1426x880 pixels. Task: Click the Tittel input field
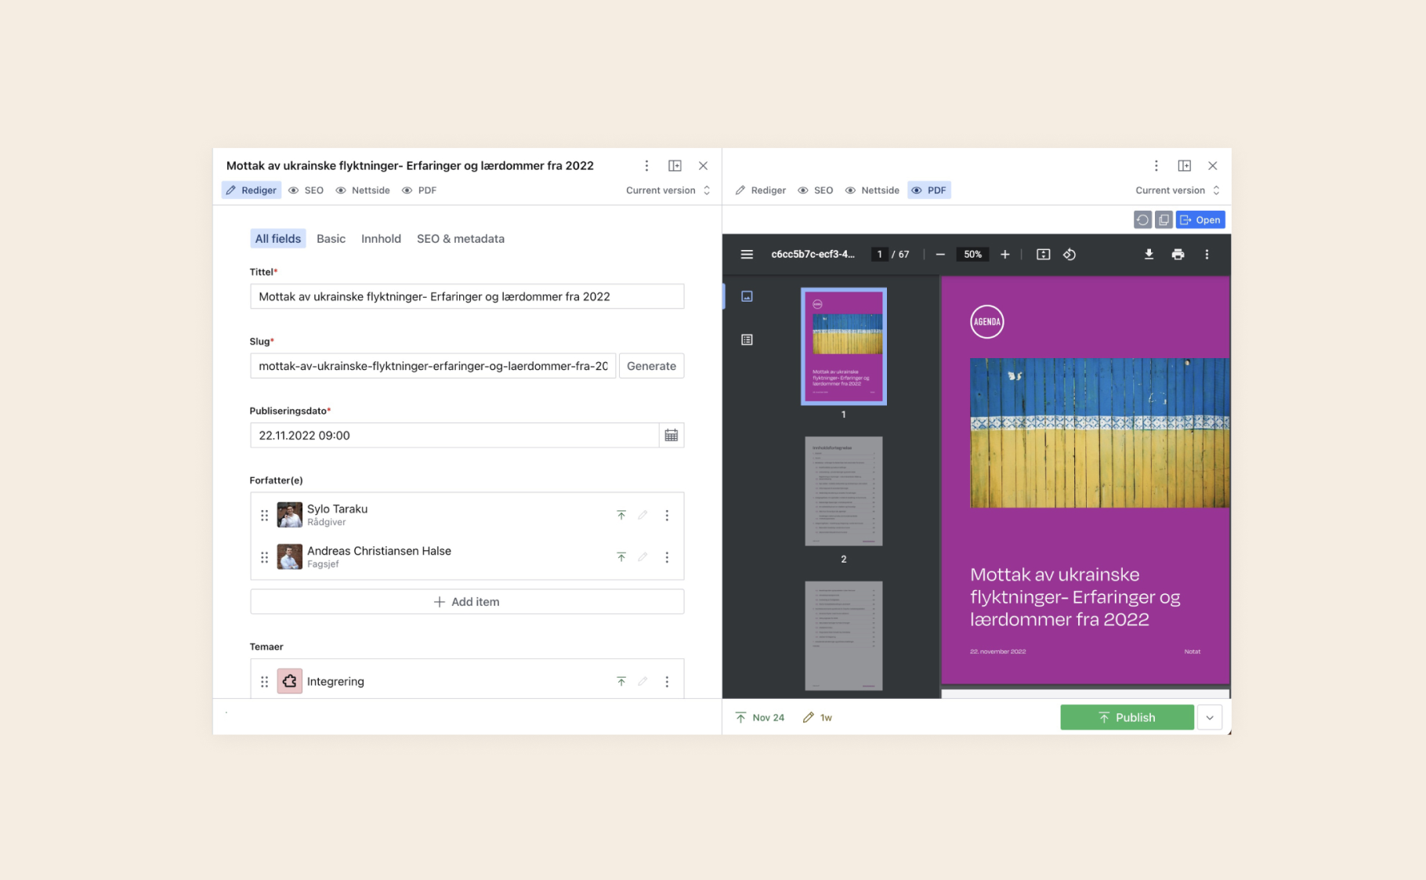pos(467,296)
